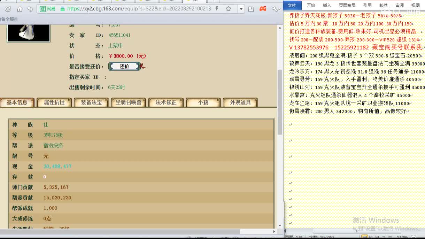This screenshot has width=425, height=239.
Task: Open the browser apps grid icon
Action: [x=252, y=9]
